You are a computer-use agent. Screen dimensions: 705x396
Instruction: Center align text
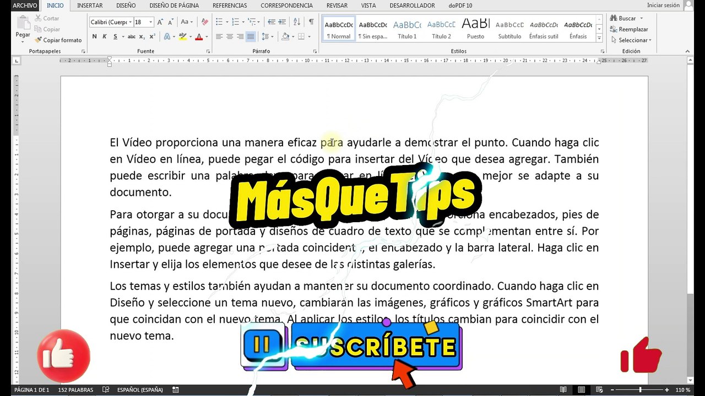coord(229,37)
